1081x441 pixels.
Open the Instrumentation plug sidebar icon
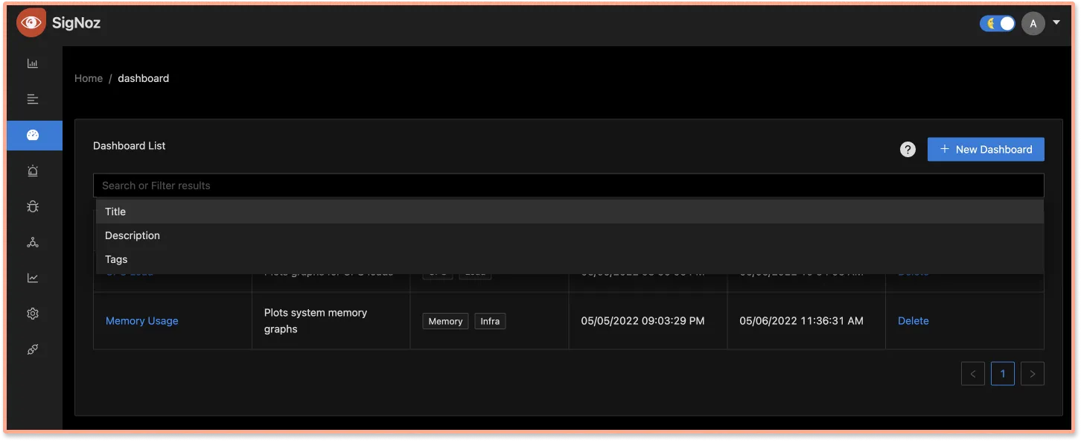click(x=33, y=349)
